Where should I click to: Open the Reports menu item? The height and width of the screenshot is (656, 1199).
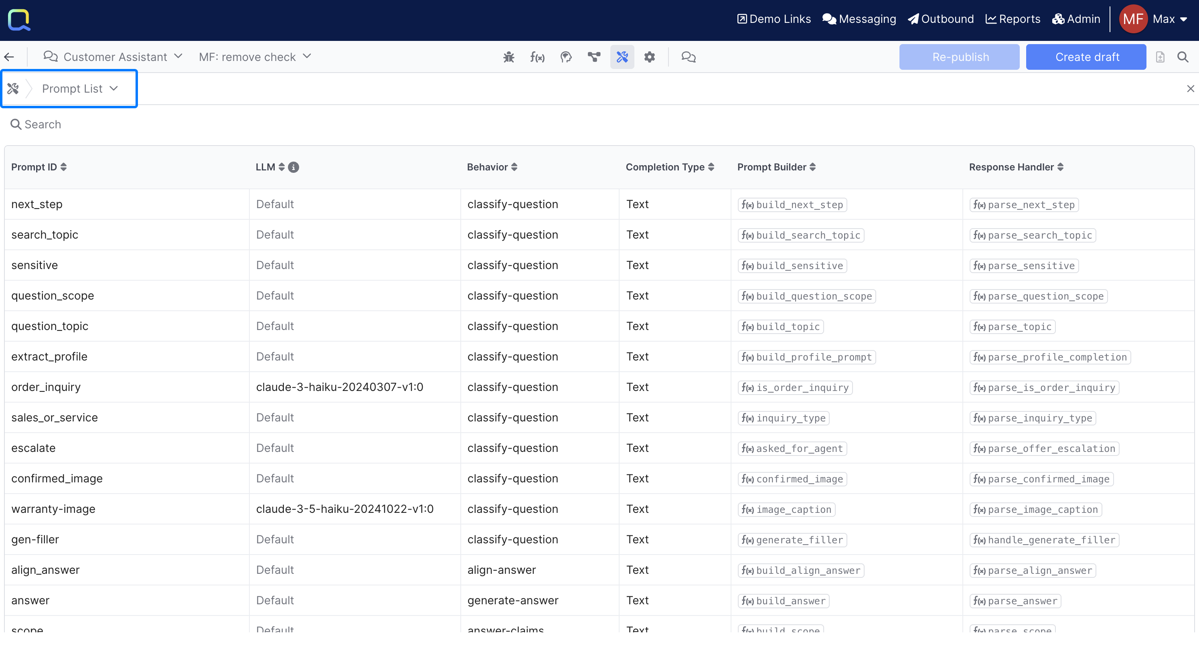(x=1013, y=19)
